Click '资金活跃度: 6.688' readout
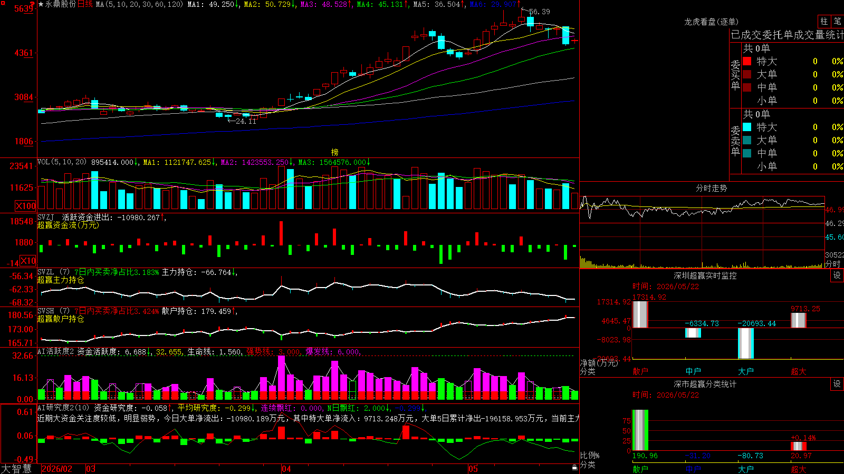 (112, 352)
